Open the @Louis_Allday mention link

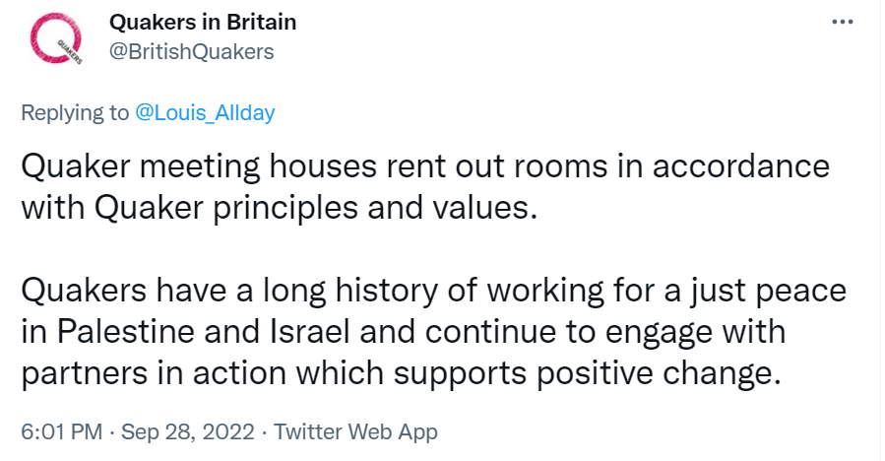click(x=205, y=112)
